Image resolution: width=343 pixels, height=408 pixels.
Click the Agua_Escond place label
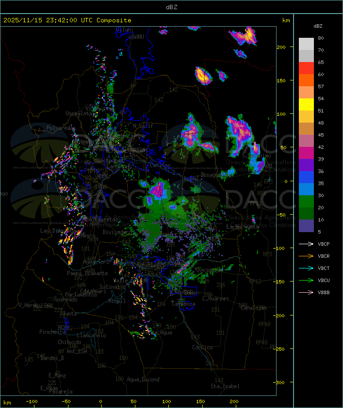pos(143,379)
